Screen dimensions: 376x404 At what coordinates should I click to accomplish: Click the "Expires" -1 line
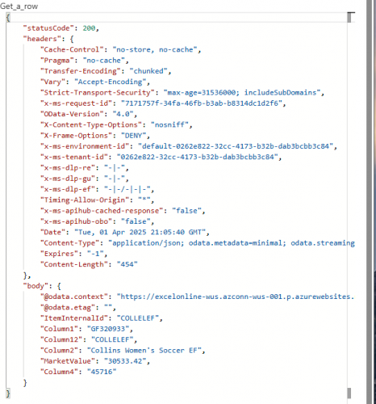click(73, 254)
